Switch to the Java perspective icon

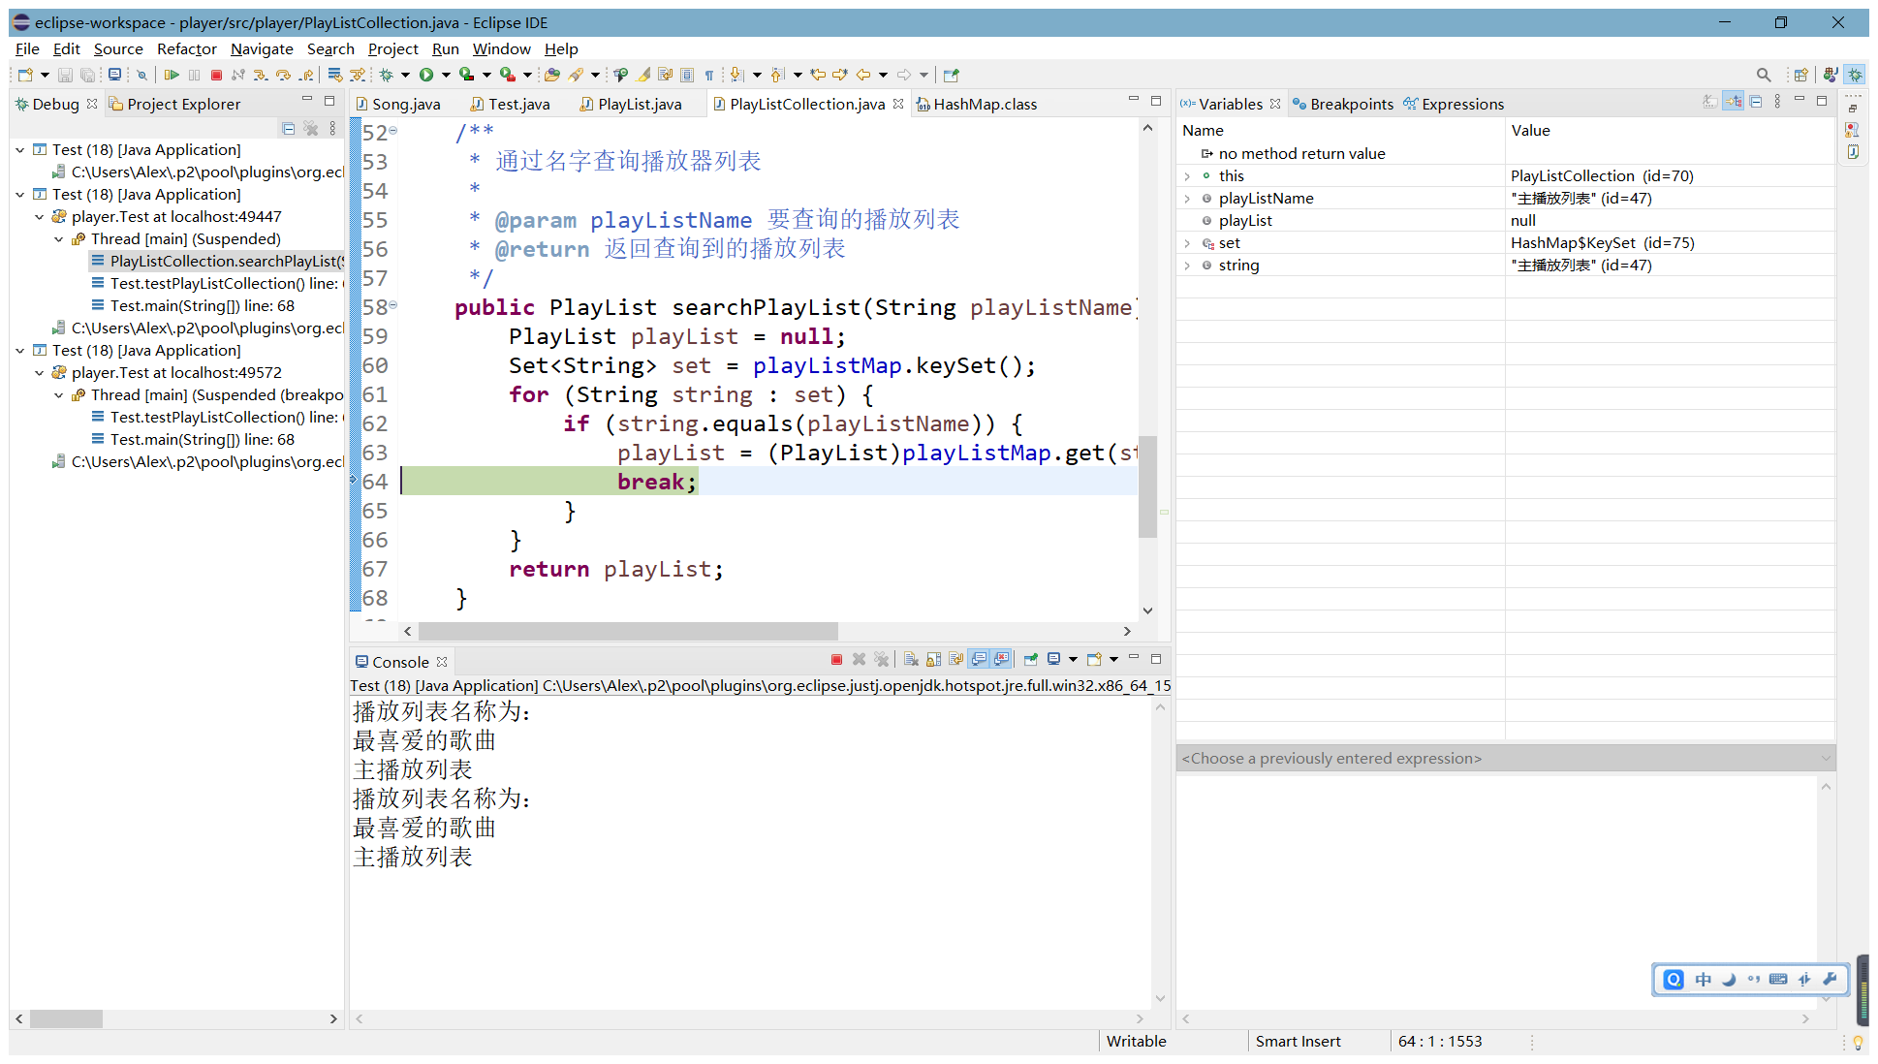point(1830,75)
